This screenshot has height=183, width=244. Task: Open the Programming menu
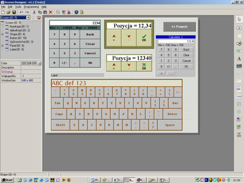click(x=31, y=7)
